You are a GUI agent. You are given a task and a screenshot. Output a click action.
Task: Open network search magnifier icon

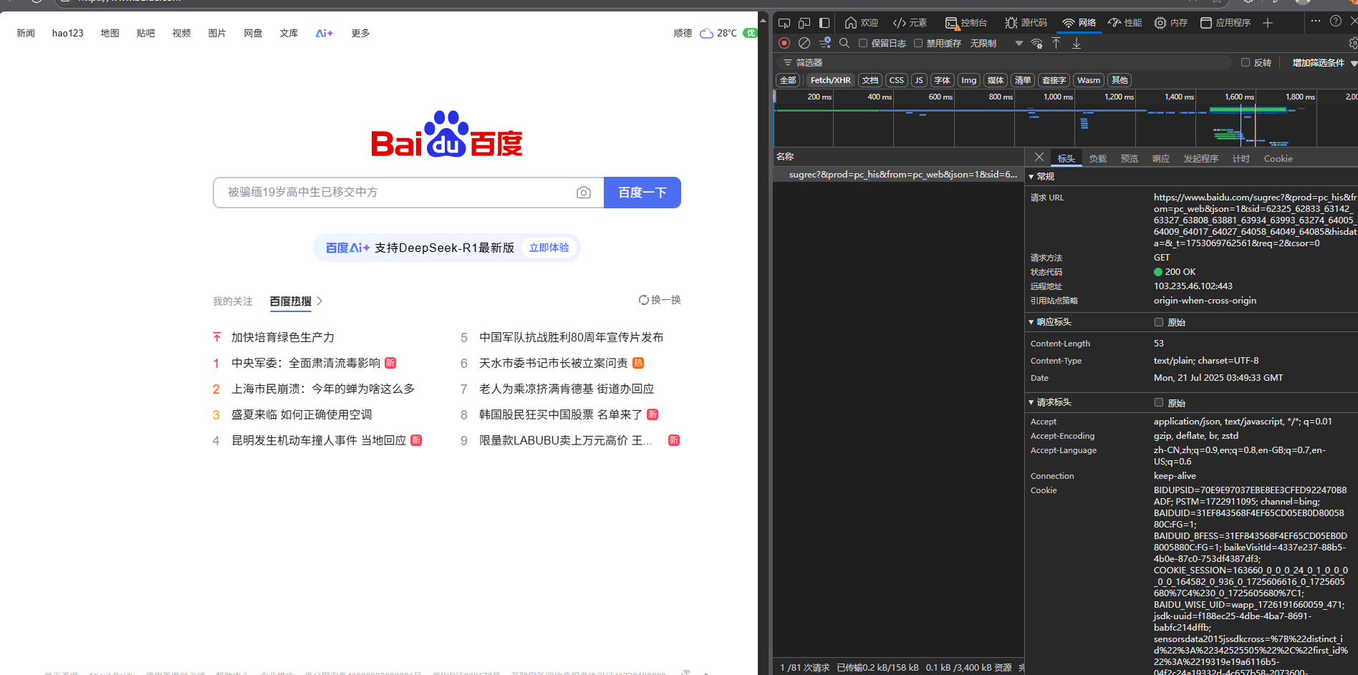(x=844, y=43)
